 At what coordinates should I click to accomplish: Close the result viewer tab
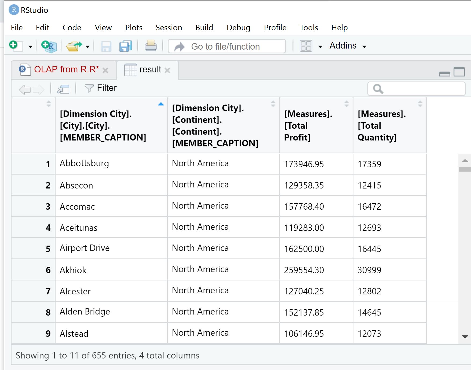[168, 70]
